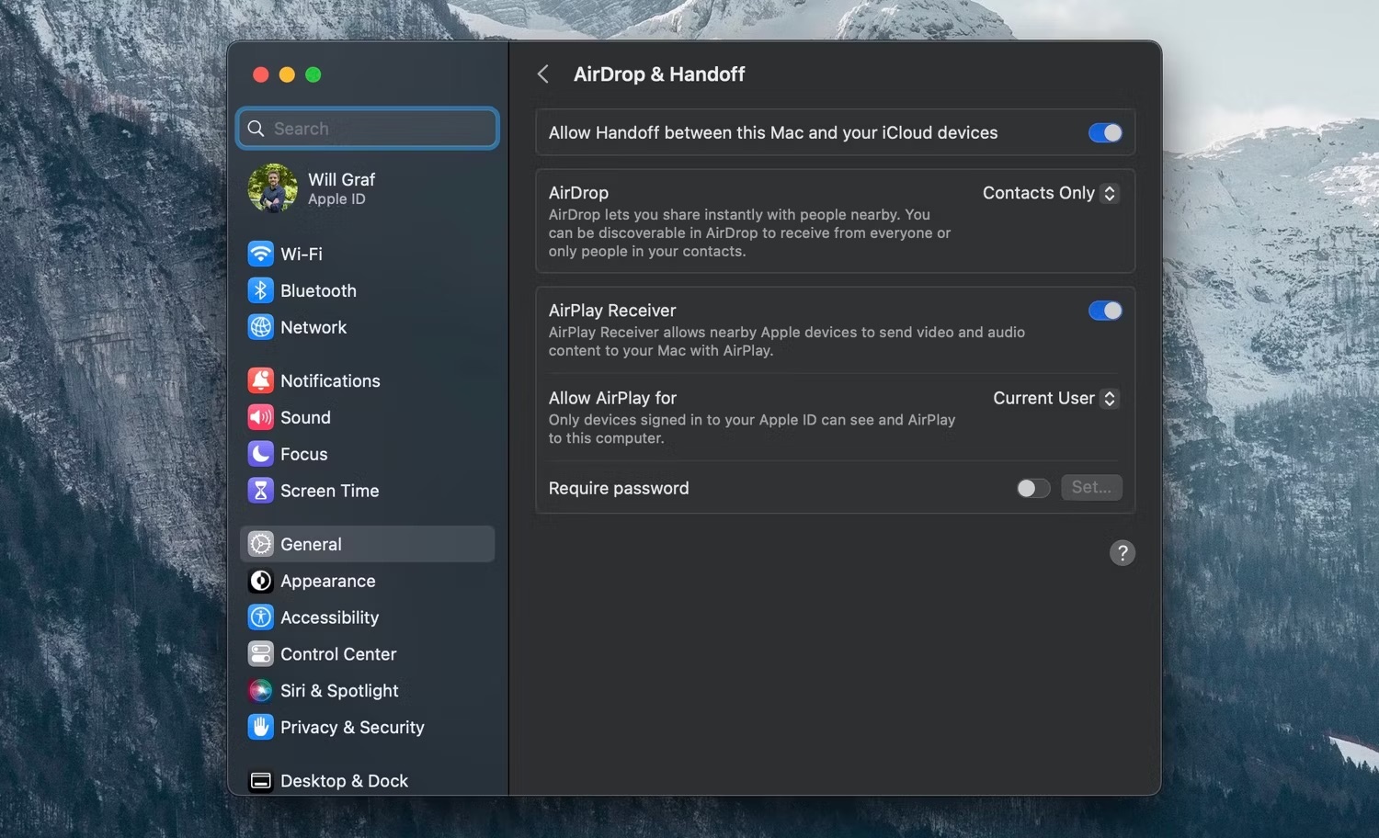Image resolution: width=1379 pixels, height=838 pixels.
Task: Turn off AirPlay Receiver
Action: coord(1104,311)
